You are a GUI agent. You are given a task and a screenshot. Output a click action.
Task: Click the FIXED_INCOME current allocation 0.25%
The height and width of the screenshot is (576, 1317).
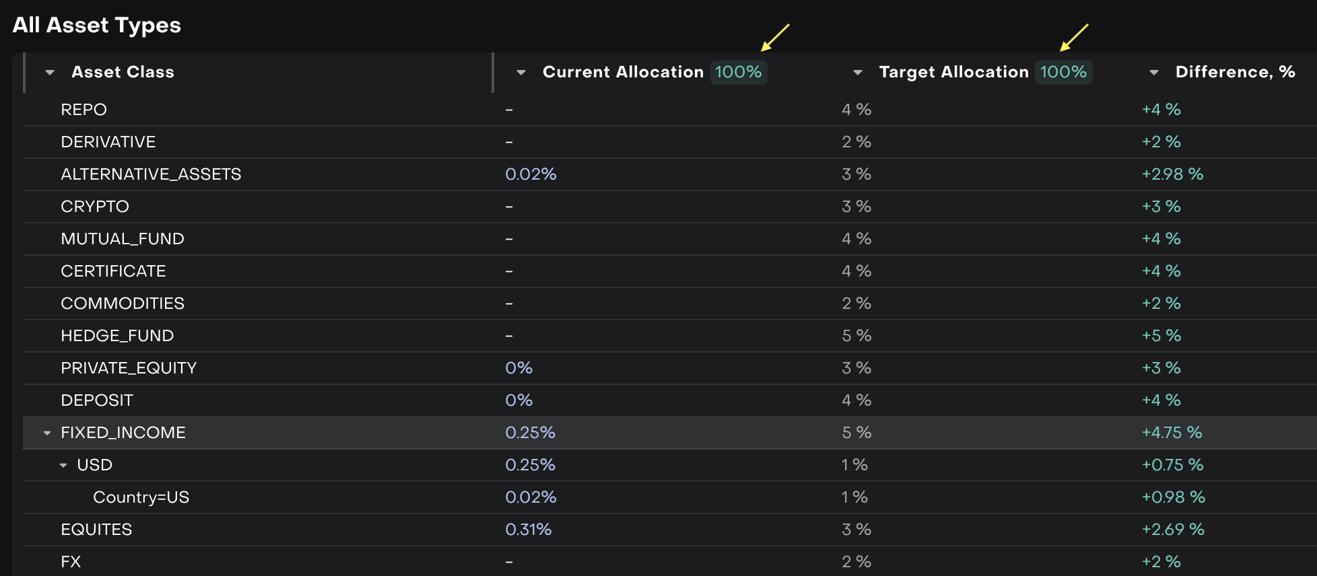530,433
